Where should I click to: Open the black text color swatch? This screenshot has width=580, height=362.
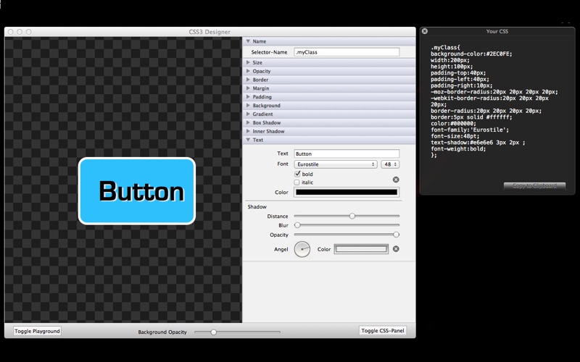[347, 192]
